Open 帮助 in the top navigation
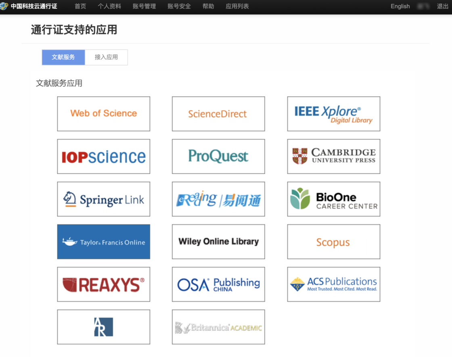Screen dimensions: 452x357 click(x=208, y=6)
